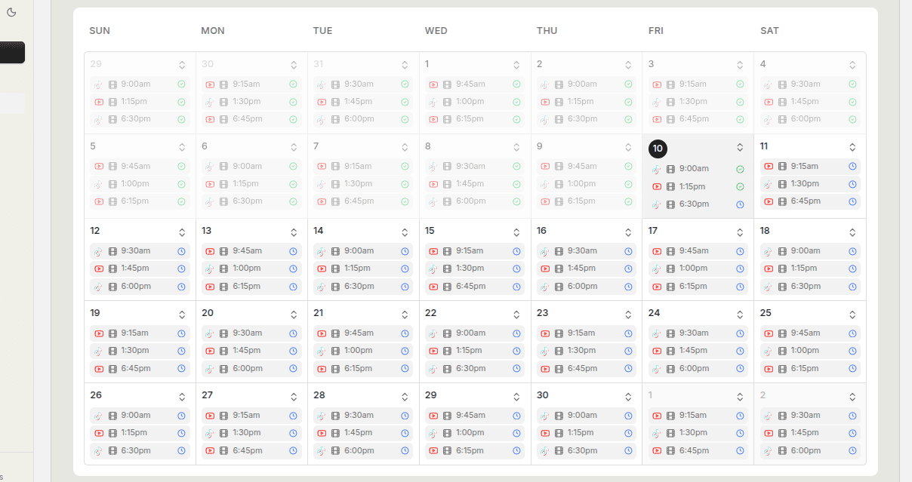
Task: Toggle the status icon on June 25's 6:15pm post
Action: pos(851,368)
